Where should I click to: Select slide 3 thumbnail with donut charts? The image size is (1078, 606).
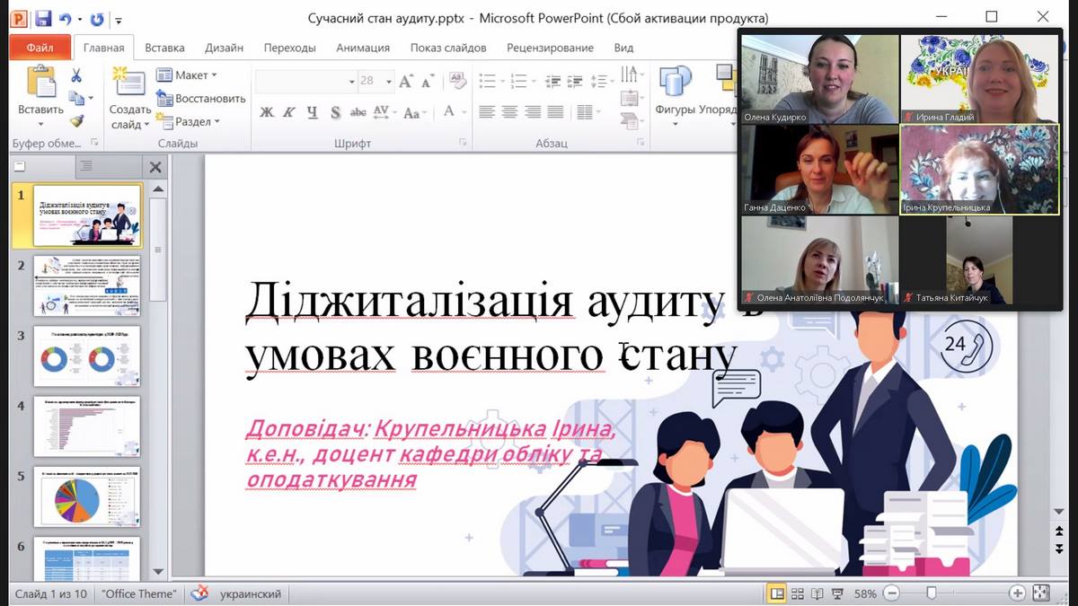coord(87,357)
